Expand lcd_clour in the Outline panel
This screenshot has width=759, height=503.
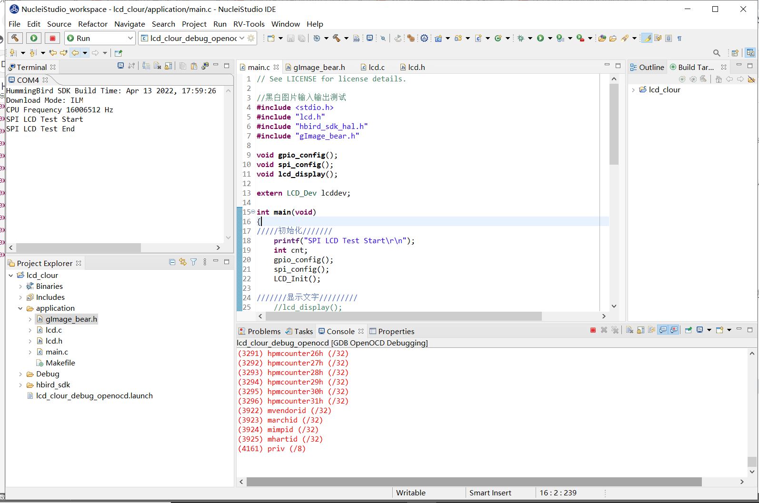point(633,89)
